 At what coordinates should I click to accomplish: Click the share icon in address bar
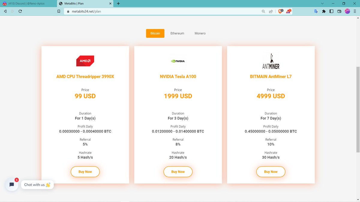click(271, 11)
